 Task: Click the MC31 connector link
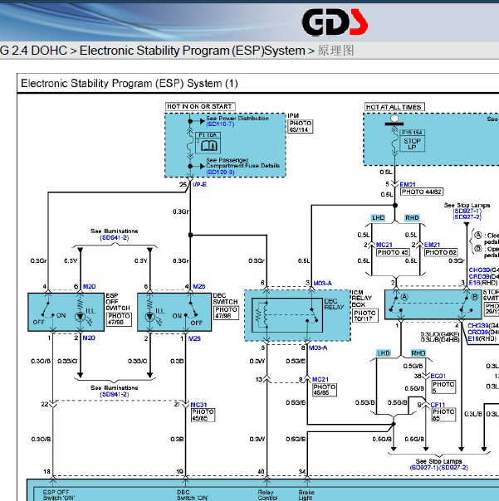click(198, 405)
